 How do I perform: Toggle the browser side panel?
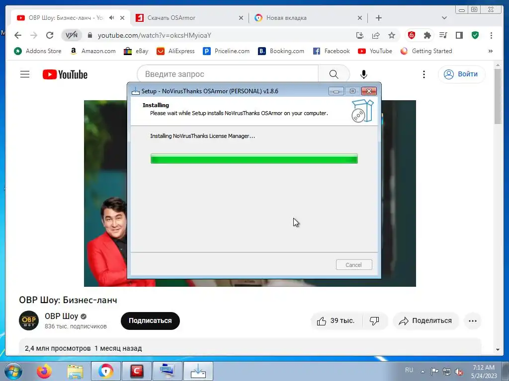(459, 35)
